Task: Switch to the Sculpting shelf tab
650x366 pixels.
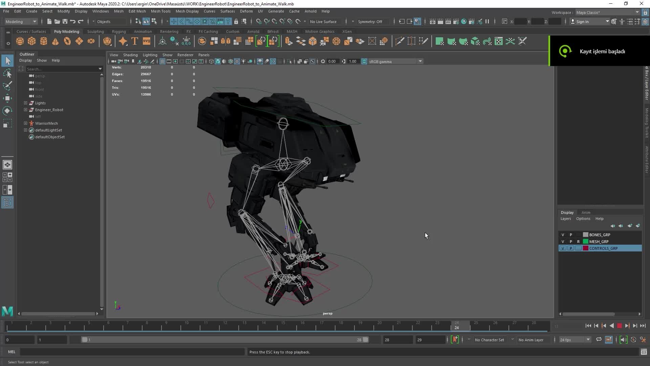Action: coord(95,31)
